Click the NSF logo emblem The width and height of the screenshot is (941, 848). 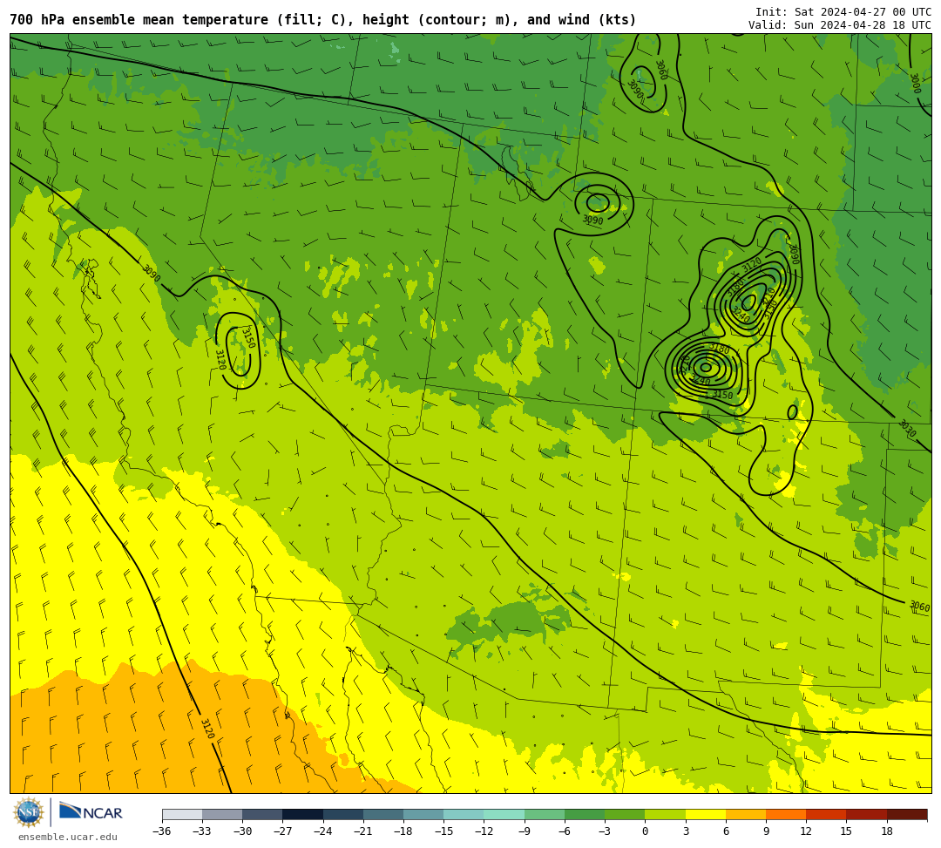29,813
